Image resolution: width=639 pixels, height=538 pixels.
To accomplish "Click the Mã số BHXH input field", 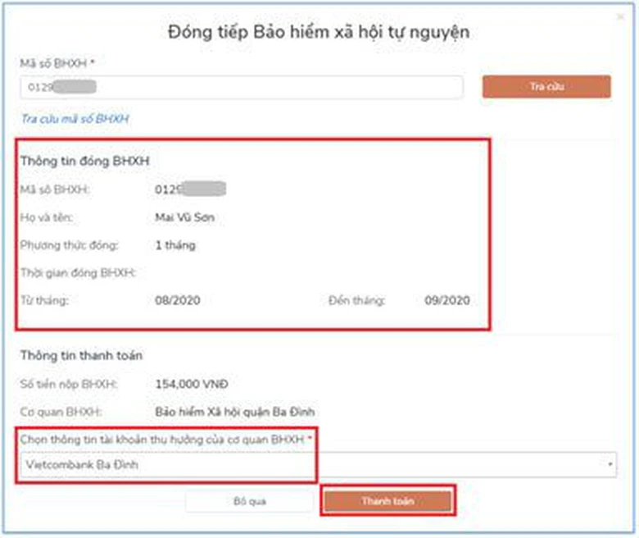I will tap(242, 87).
